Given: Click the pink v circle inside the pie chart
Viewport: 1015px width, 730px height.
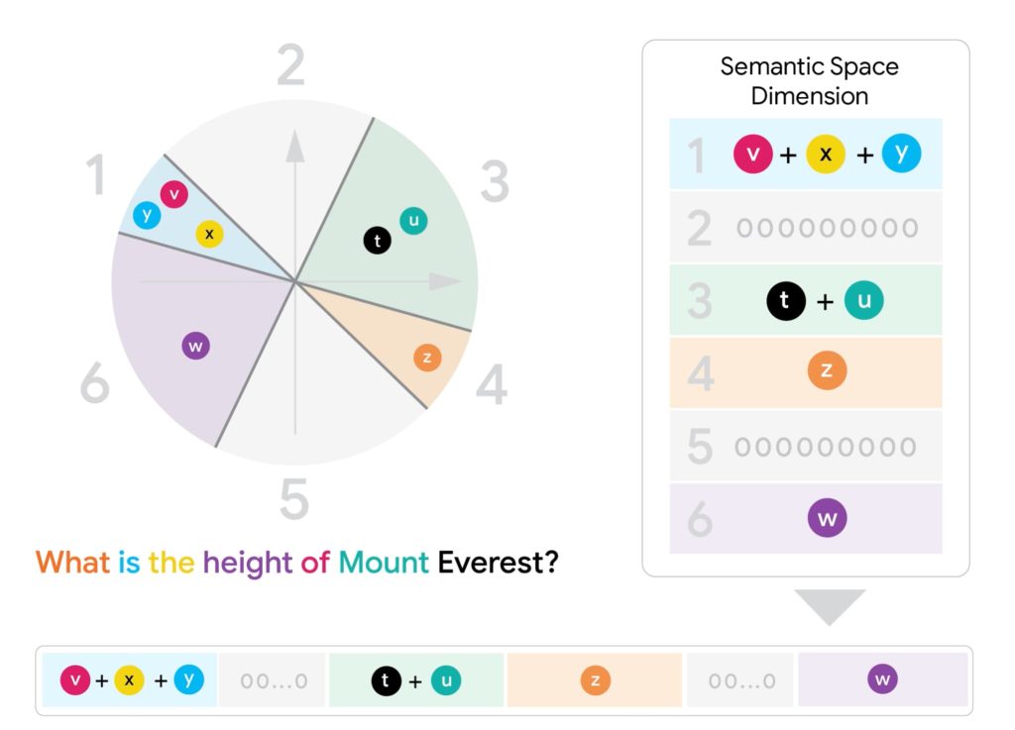Looking at the screenshot, I should pos(174,194).
